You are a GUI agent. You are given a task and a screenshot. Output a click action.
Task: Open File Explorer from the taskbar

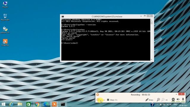tap(20, 104)
